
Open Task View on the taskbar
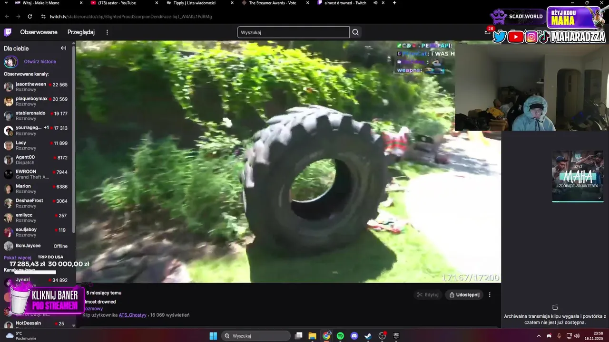pyautogui.click(x=298, y=336)
